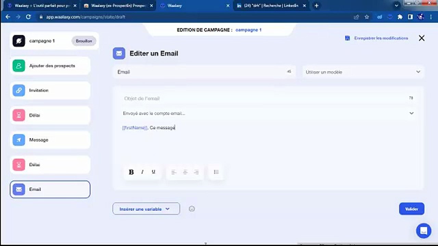The image size is (438, 246).
Task: Share this page from address bar
Action: tap(357, 17)
